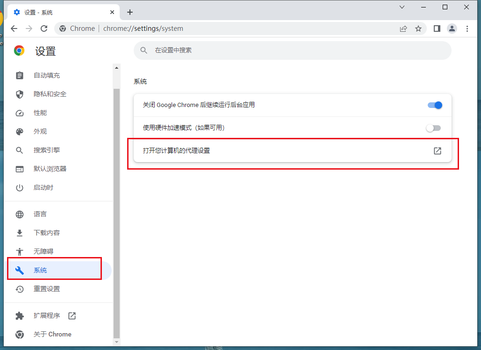This screenshot has width=481, height=350.
Task: Click the Chrome icon beside 关于 Chrome
Action: point(20,335)
